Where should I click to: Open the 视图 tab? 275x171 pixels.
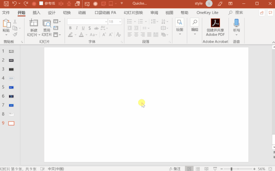(169, 12)
